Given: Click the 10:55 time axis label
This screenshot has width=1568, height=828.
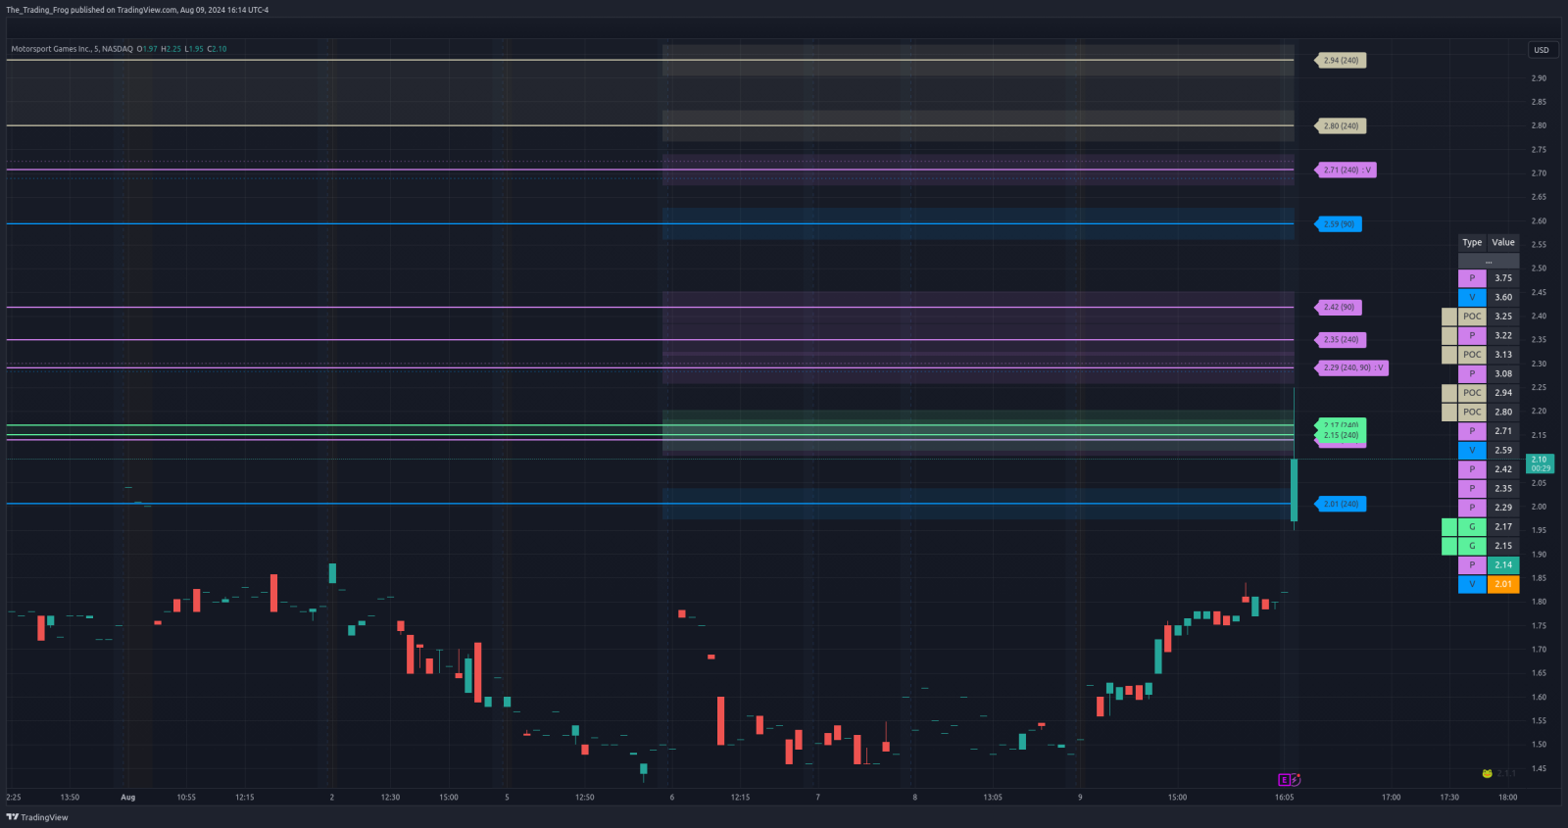Looking at the screenshot, I should coord(186,798).
